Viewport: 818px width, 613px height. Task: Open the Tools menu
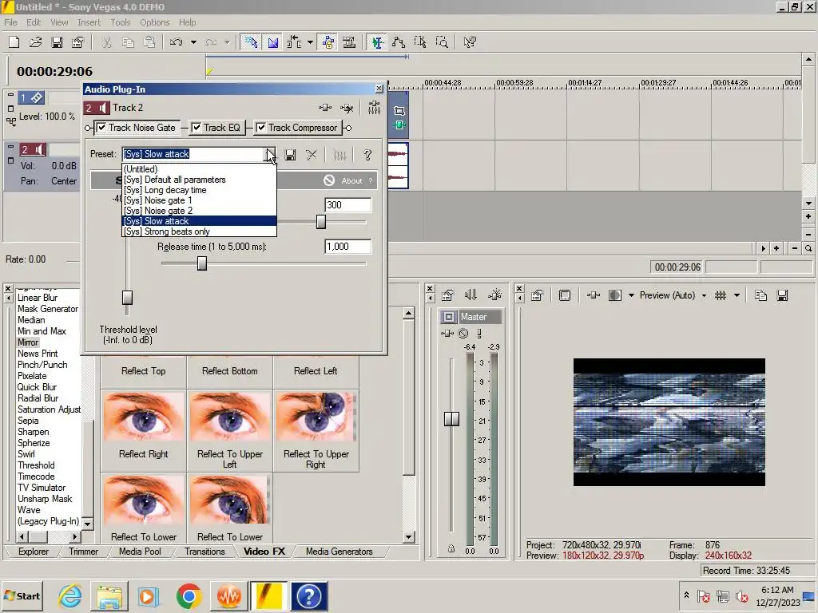120,22
